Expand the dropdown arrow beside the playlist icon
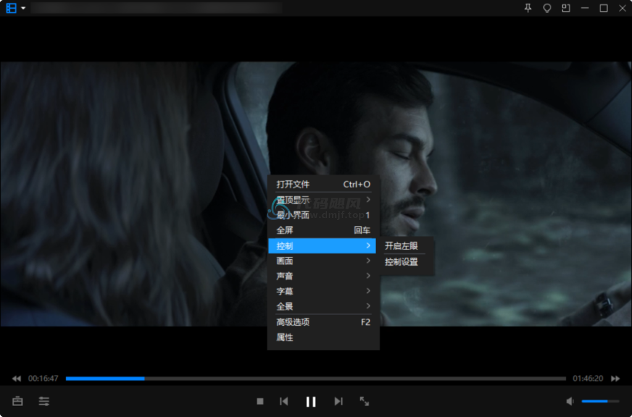 coord(23,8)
